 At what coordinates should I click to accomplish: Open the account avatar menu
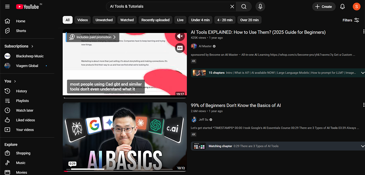tap(356, 6)
